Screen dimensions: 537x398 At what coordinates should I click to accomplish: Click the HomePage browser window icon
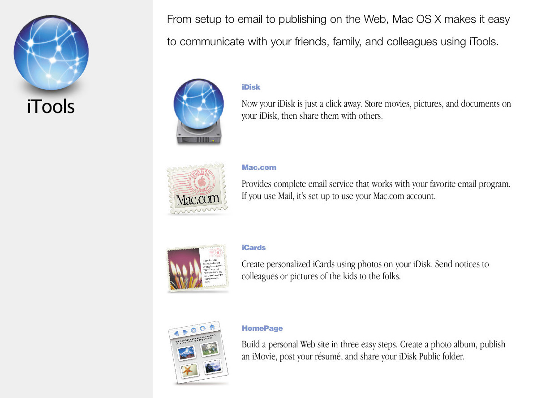[198, 354]
